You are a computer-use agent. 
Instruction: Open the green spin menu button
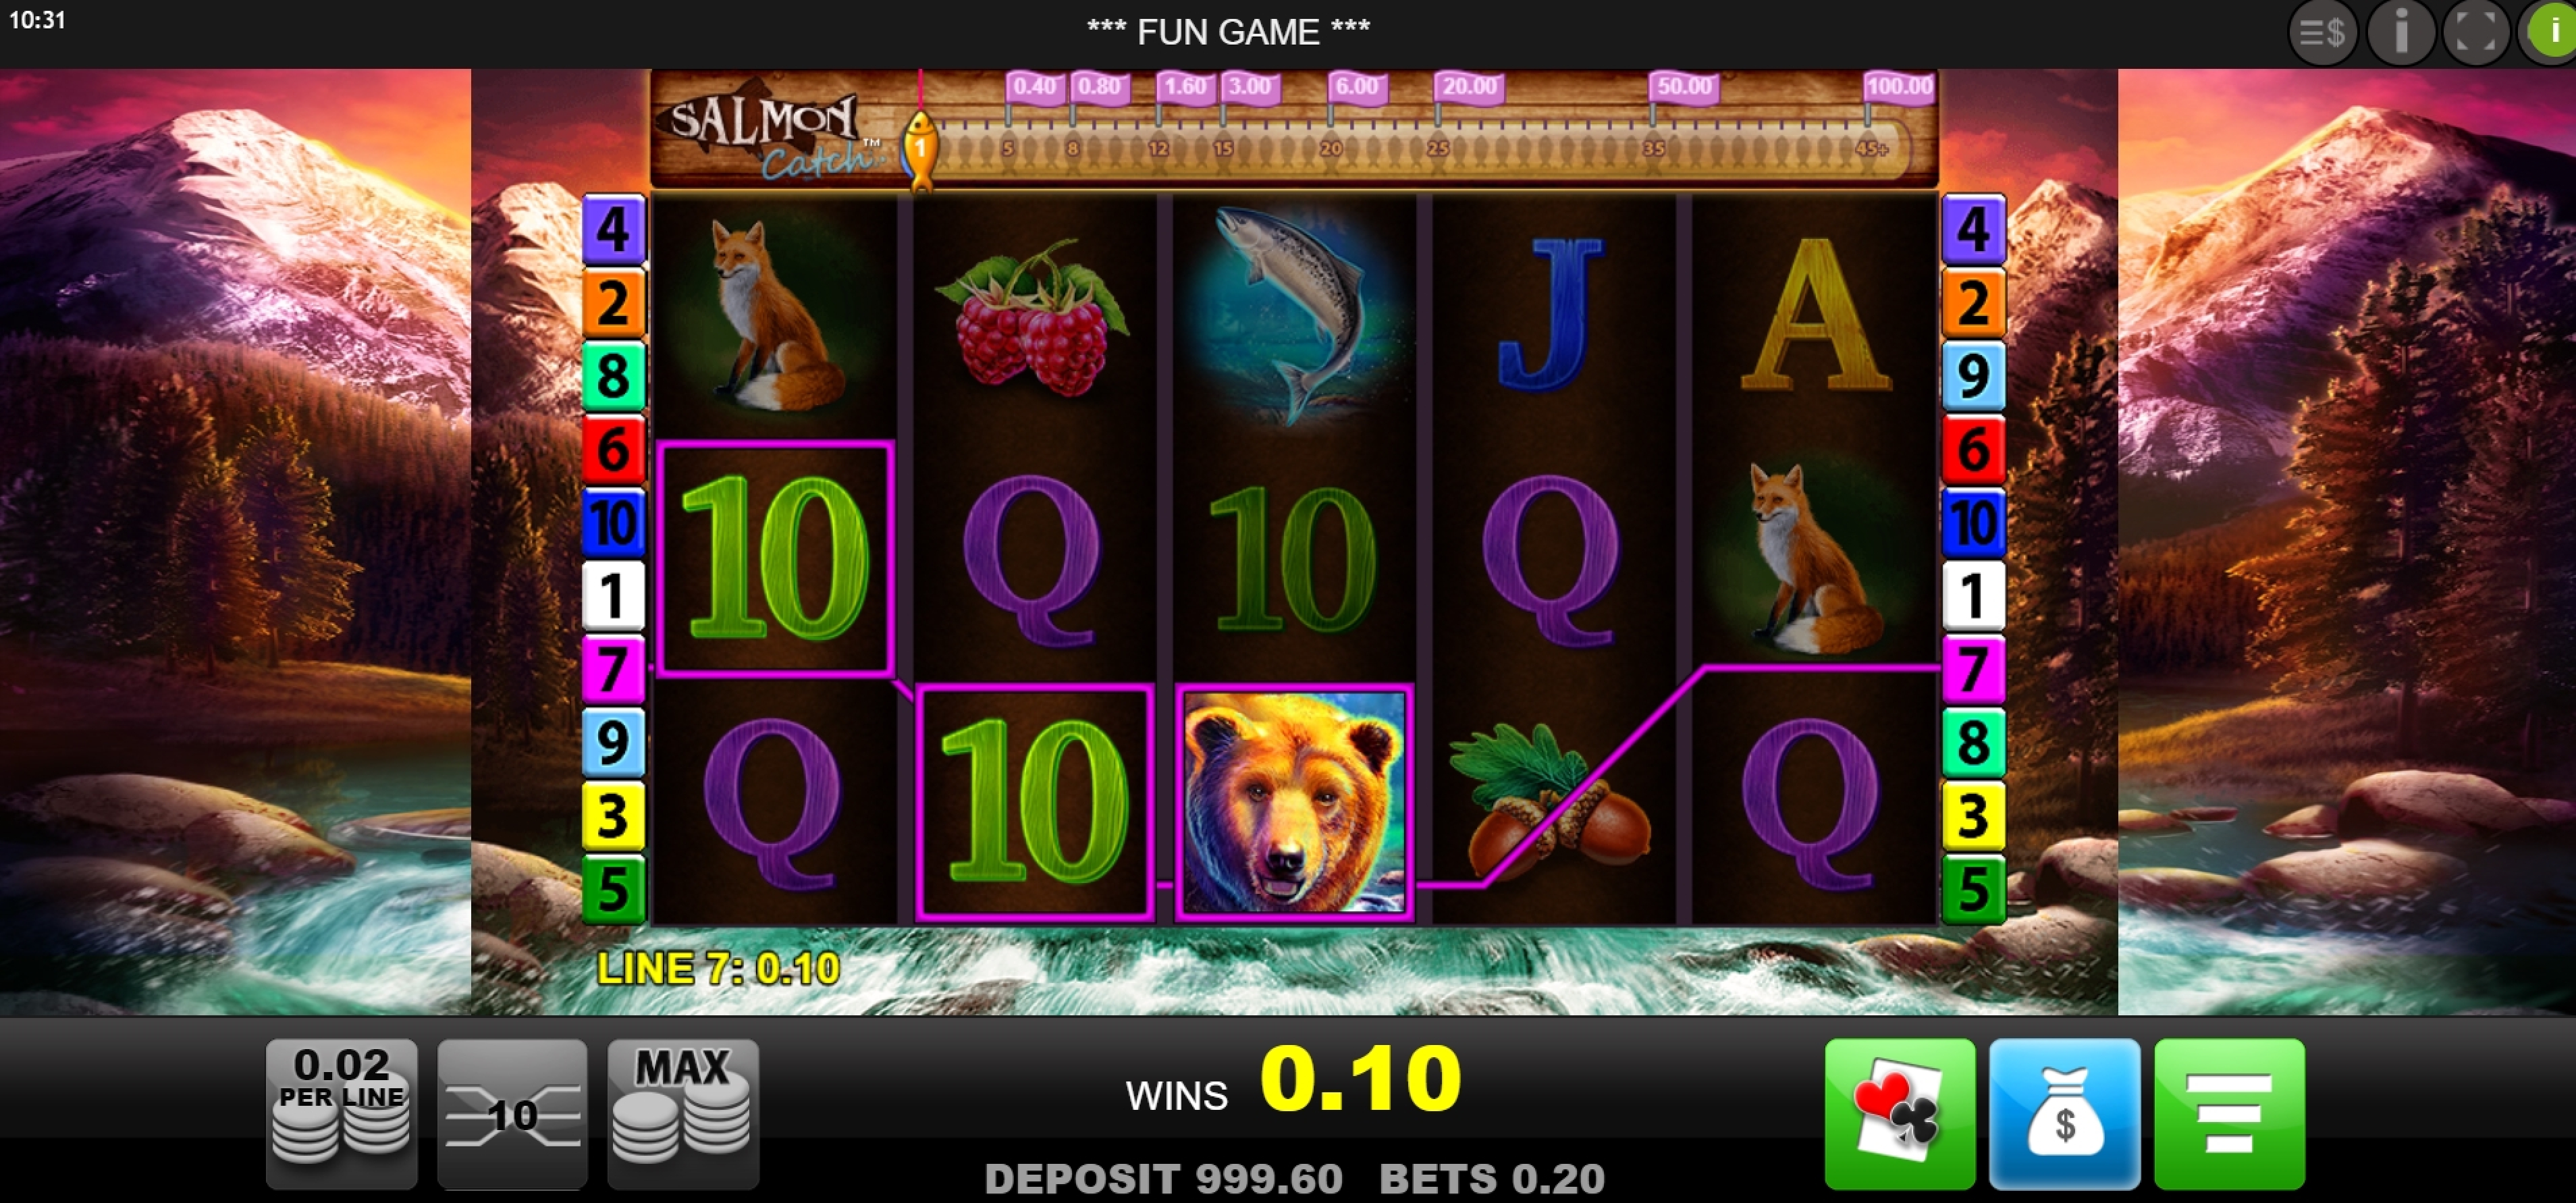coord(2229,1113)
